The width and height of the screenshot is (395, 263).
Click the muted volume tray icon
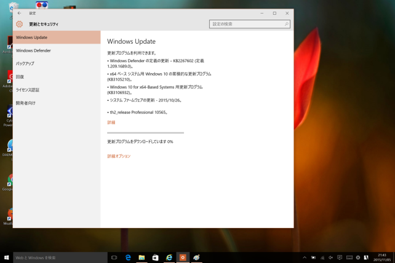(x=331, y=257)
